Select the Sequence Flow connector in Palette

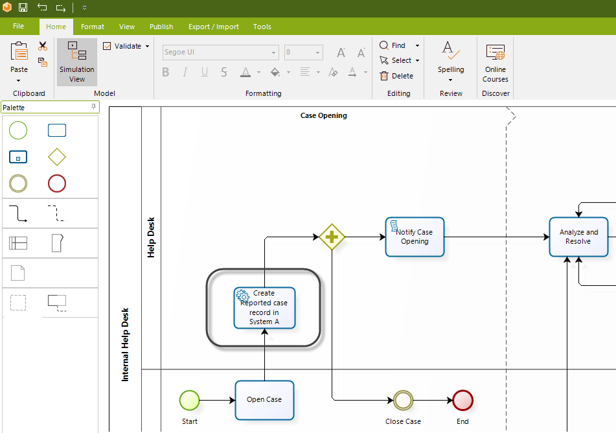point(18,213)
